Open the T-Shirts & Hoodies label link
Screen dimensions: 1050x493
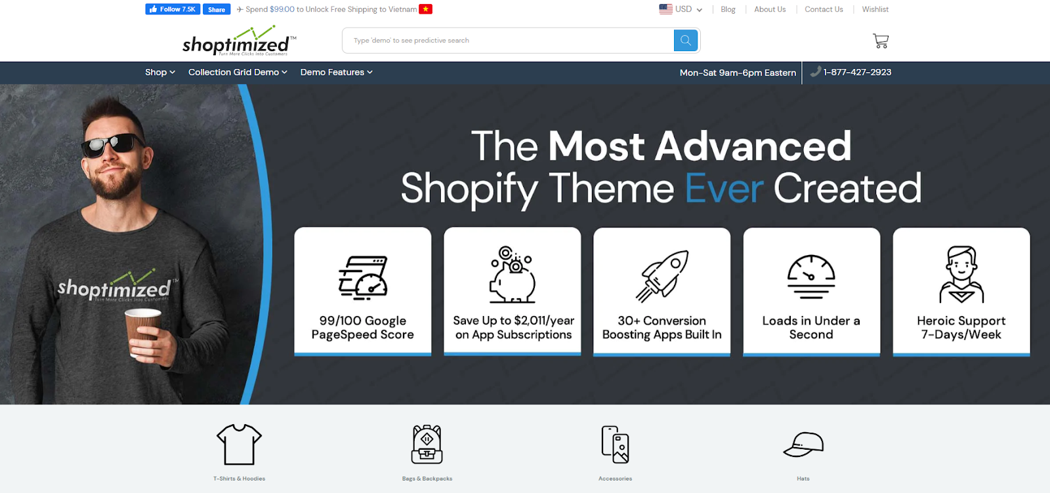tap(240, 479)
